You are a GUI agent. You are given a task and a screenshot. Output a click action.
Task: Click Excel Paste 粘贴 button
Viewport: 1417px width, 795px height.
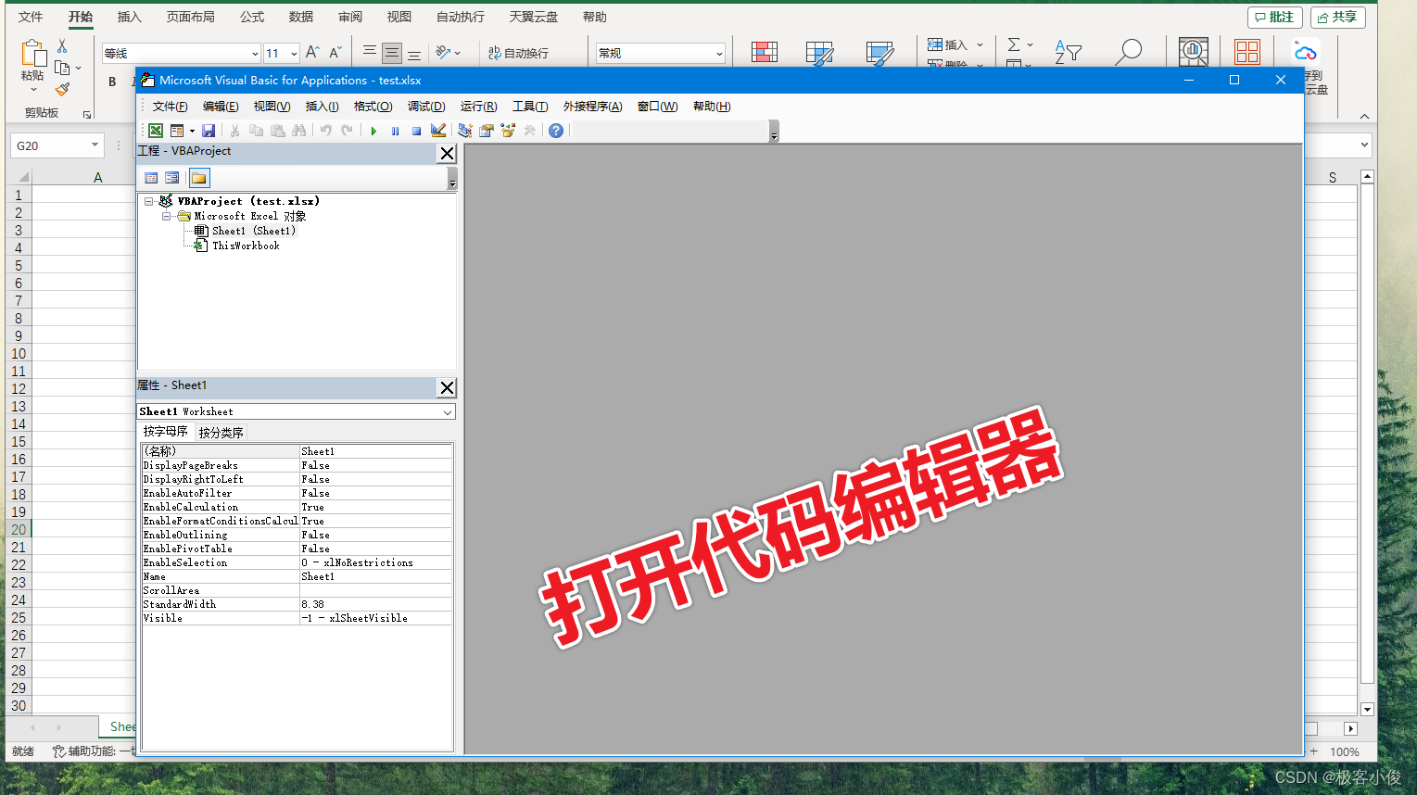(x=32, y=64)
